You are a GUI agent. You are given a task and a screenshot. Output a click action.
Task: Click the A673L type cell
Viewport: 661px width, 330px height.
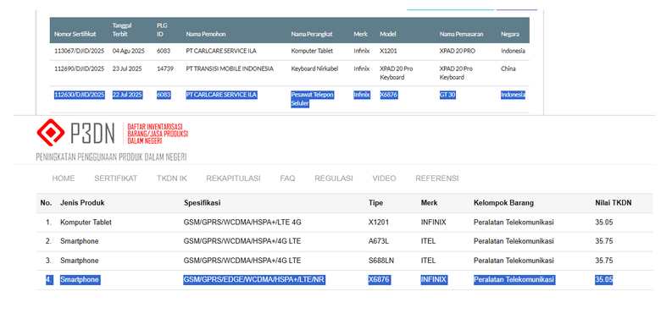pyautogui.click(x=379, y=242)
